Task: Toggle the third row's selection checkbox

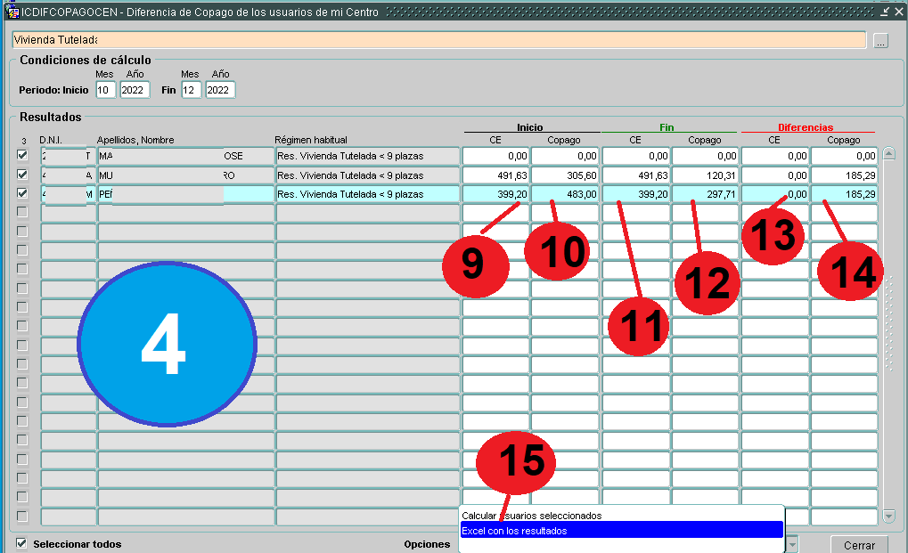Action: point(22,193)
